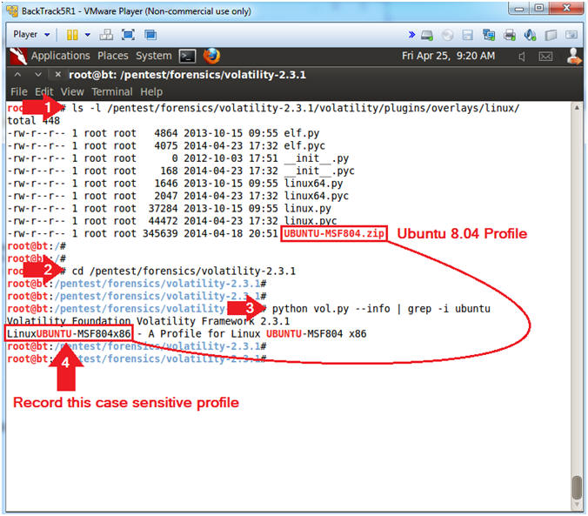This screenshot has width=588, height=516.
Task: Click the elf.py filename
Action: click(x=302, y=133)
